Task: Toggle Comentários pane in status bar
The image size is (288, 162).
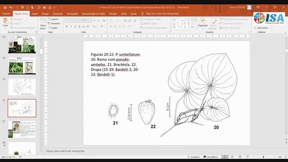Action: 211,157
